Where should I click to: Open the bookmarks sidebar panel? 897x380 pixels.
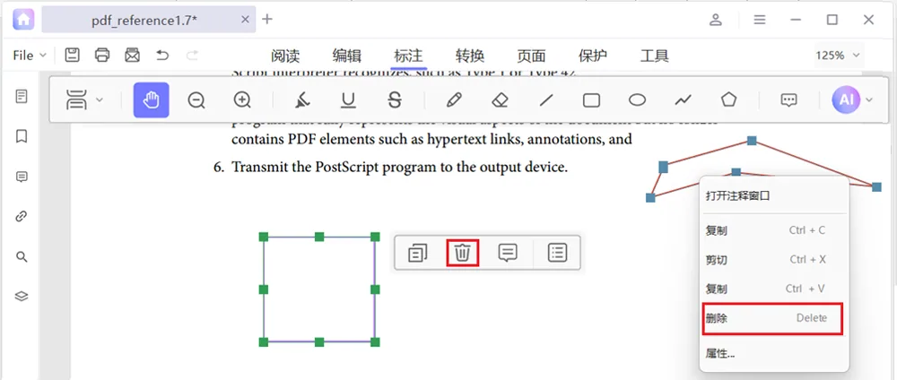pos(22,136)
